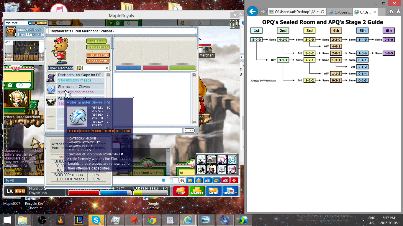The image size is (403, 226).
Task: Click the red down-arrow quickslot toggle
Action: [234, 180]
